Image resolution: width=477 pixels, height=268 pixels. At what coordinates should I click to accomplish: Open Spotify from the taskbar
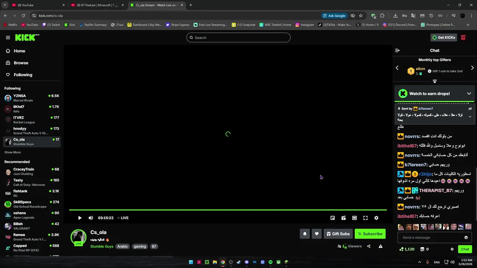coord(271,262)
